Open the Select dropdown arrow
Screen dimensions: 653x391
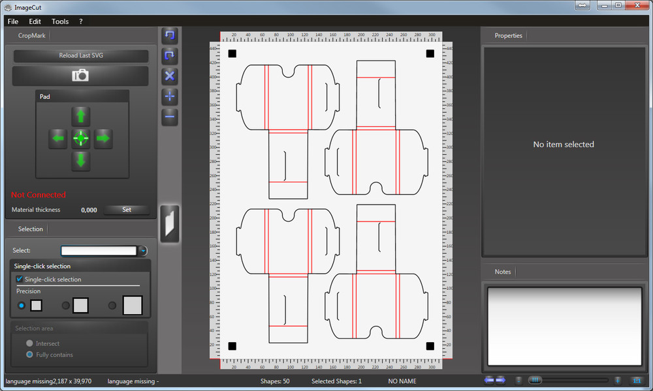(x=143, y=250)
